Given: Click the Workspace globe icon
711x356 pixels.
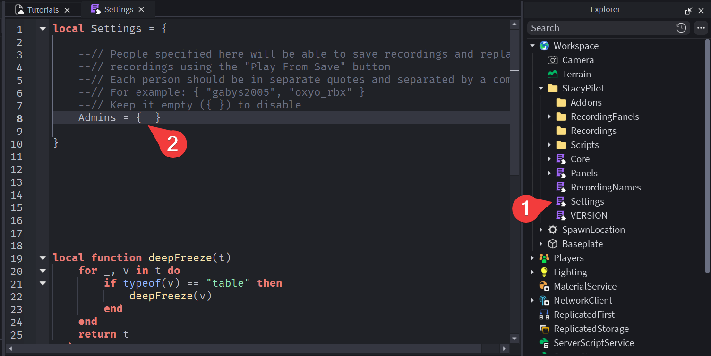Looking at the screenshot, I should pyautogui.click(x=544, y=46).
